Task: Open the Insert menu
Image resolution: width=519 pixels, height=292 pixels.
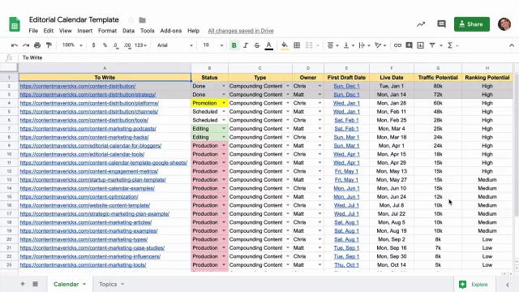Action: click(x=84, y=31)
